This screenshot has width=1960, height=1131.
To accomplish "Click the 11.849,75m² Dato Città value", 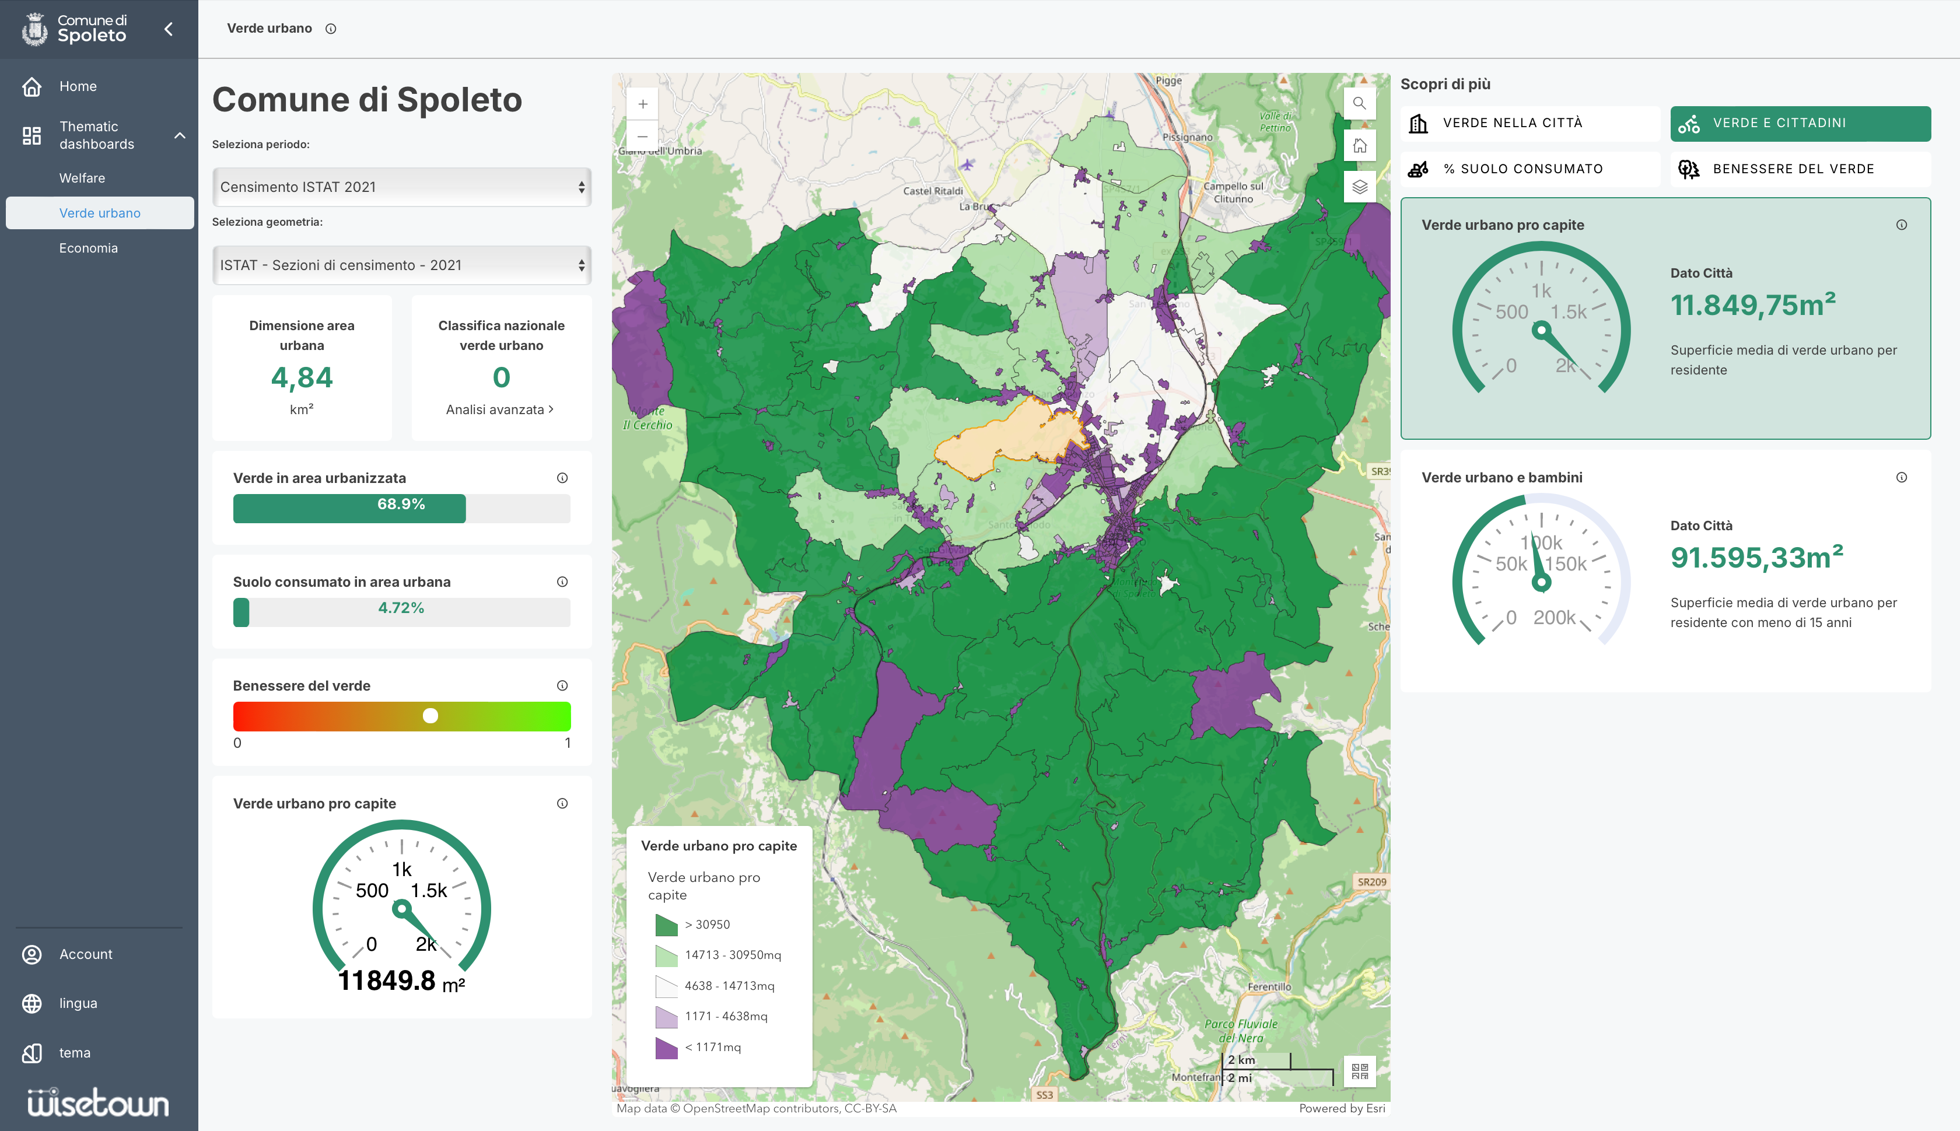I will 1753,304.
